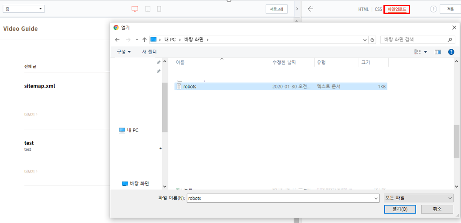Click the search magnifier in file dialog
This screenshot has width=461, height=223.
(x=450, y=39)
